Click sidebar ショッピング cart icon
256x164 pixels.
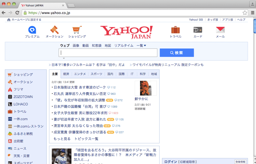point(10,74)
